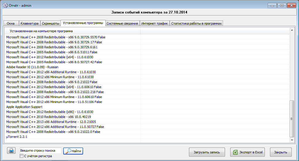Select 2013 x86 Additional Runtime - 12.0.21005 row
The height and width of the screenshot is (161, 299).
tap(147, 122)
